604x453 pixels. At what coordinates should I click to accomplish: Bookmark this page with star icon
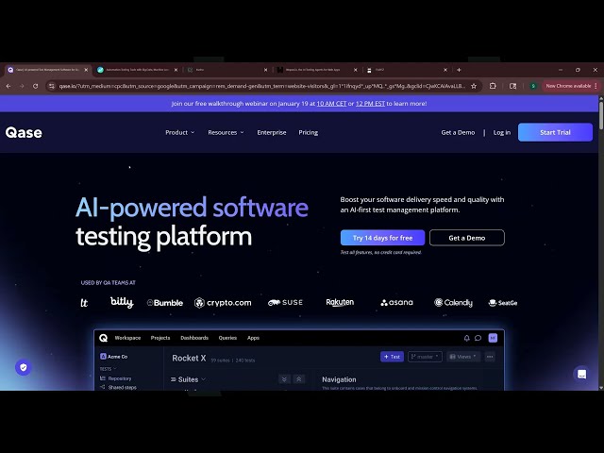coord(474,86)
